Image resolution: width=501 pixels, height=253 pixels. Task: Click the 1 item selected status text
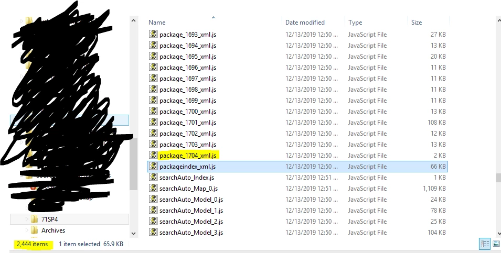point(80,244)
